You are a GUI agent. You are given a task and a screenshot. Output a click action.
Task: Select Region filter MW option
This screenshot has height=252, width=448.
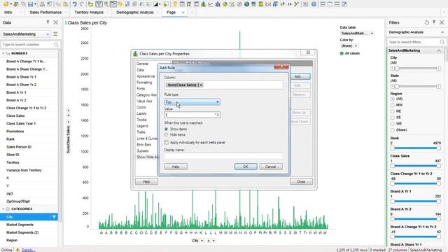tap(393, 105)
